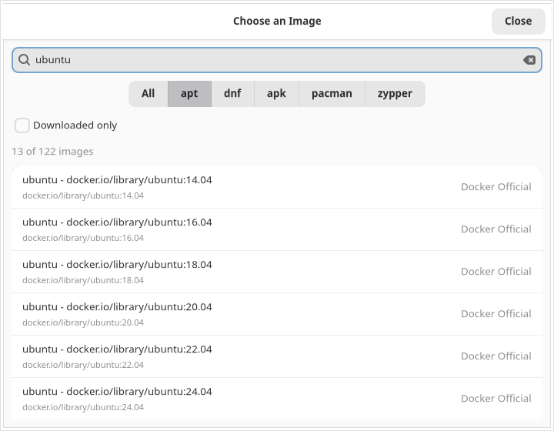Click Docker Official label for ubuntu:22.04

(496, 356)
